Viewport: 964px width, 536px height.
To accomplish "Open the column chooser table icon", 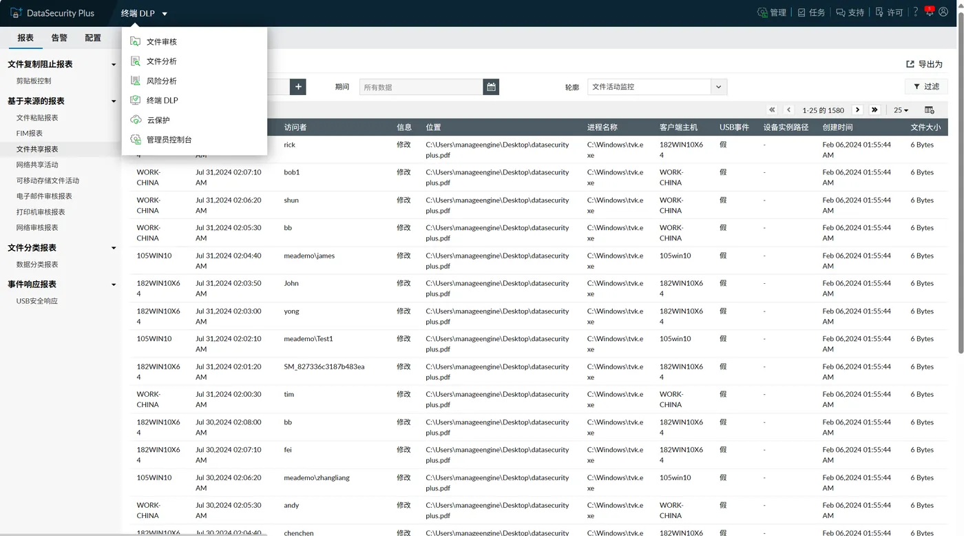I will tap(929, 110).
